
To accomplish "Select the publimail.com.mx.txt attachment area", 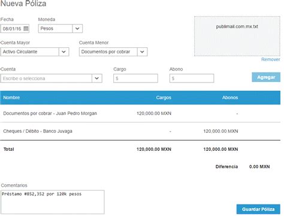I will click(237, 36).
